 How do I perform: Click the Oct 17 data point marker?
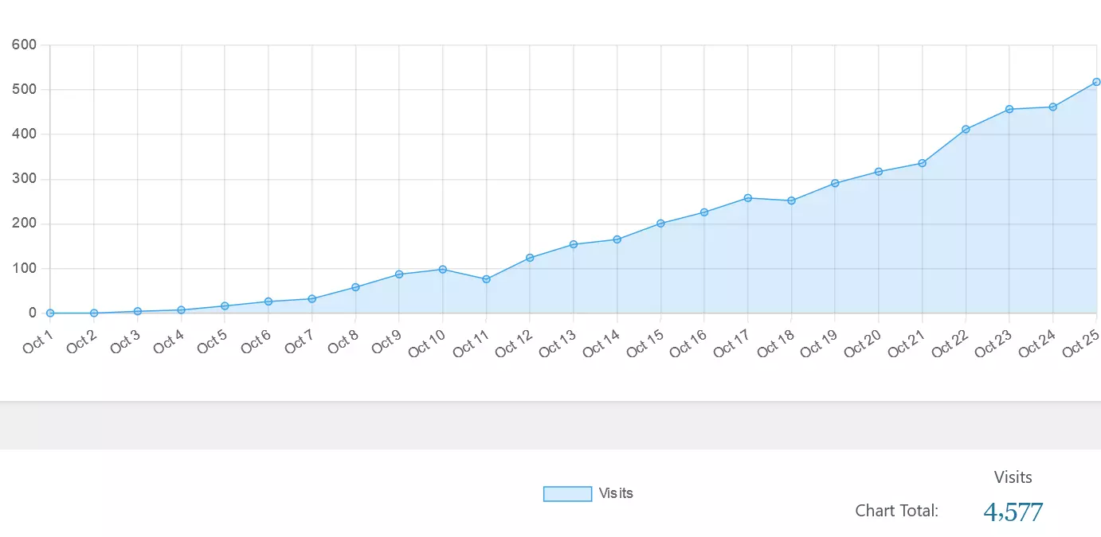(x=748, y=198)
